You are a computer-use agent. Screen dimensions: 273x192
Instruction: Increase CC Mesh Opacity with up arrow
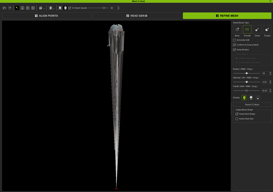click(118, 7)
